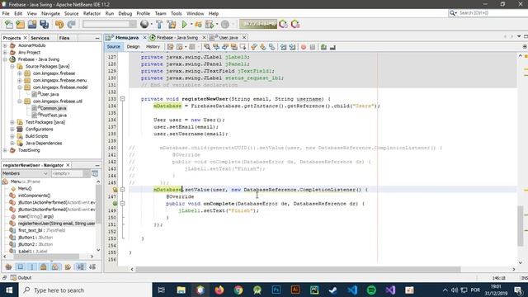Image resolution: width=528 pixels, height=297 pixels.
Task: Toggle Show Inherited Members in Navigator
Action: click(8, 267)
